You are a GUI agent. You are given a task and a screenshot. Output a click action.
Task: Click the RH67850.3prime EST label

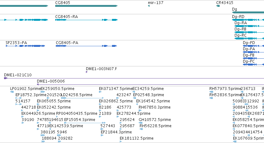tap(154, 107)
